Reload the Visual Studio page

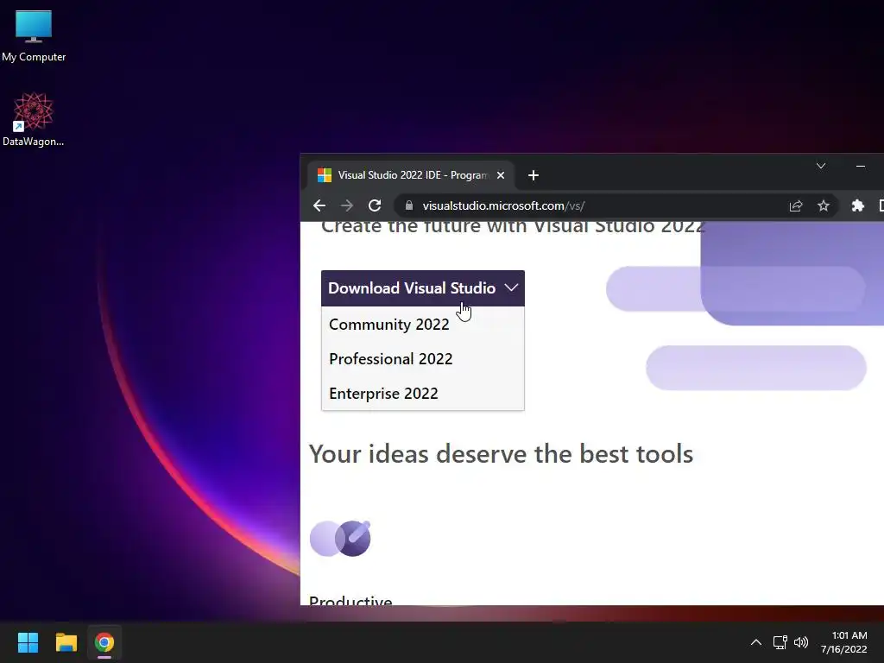click(x=375, y=205)
